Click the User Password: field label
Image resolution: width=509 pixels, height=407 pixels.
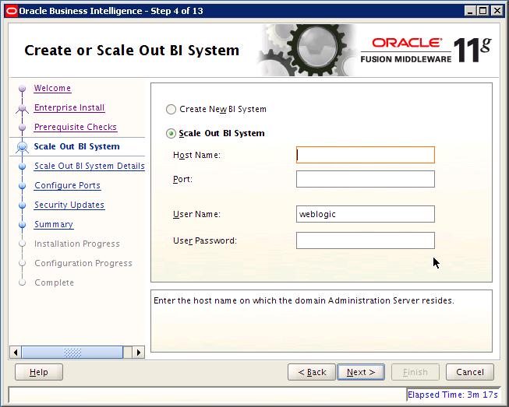click(x=205, y=240)
